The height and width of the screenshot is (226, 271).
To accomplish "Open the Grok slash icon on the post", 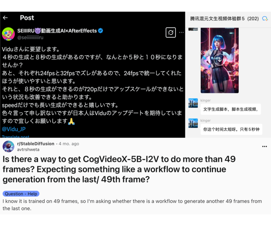I will [x=171, y=32].
